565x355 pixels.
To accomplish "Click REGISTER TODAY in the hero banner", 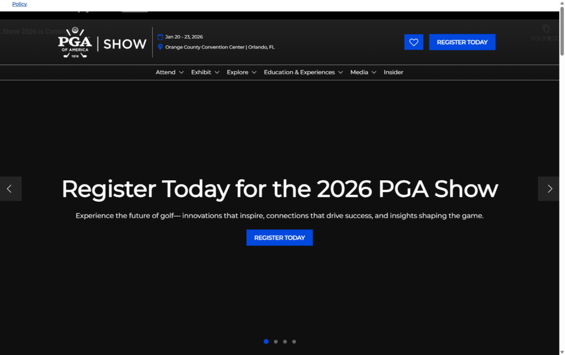I will pyautogui.click(x=279, y=238).
